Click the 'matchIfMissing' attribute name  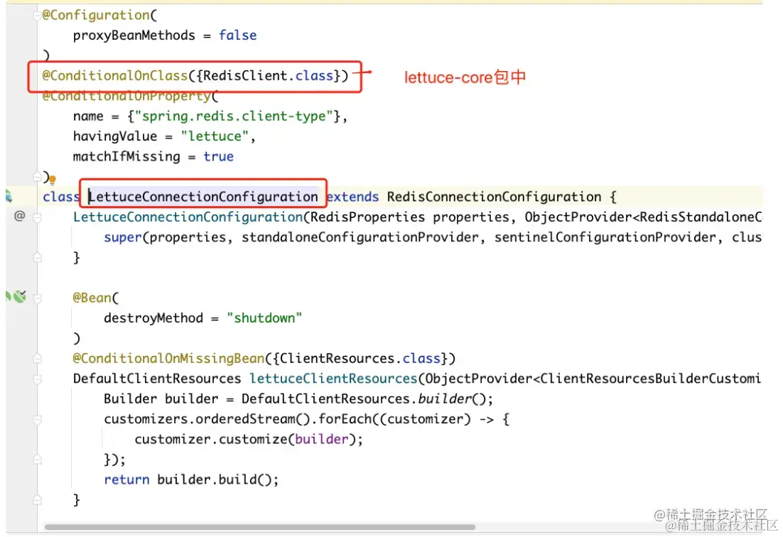point(126,156)
